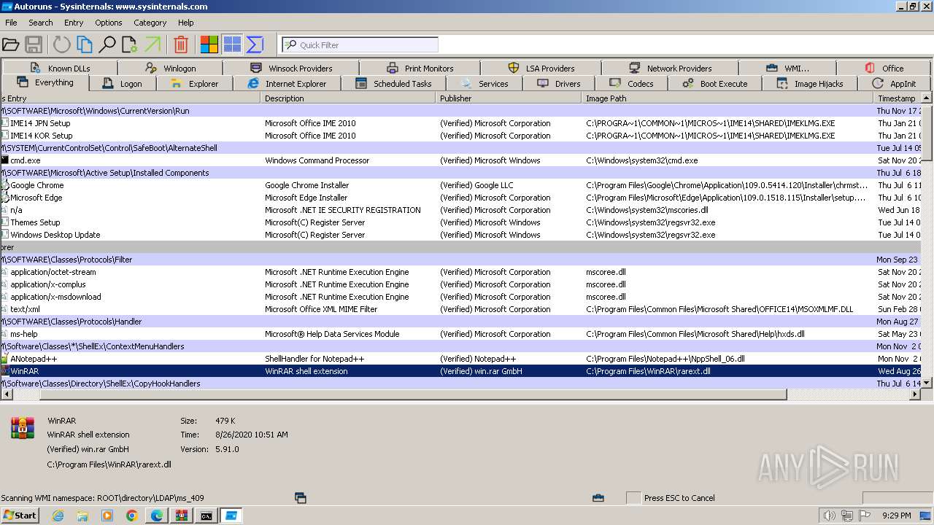Image resolution: width=934 pixels, height=525 pixels.
Task: Switch to the Explorer tab
Action: point(195,83)
